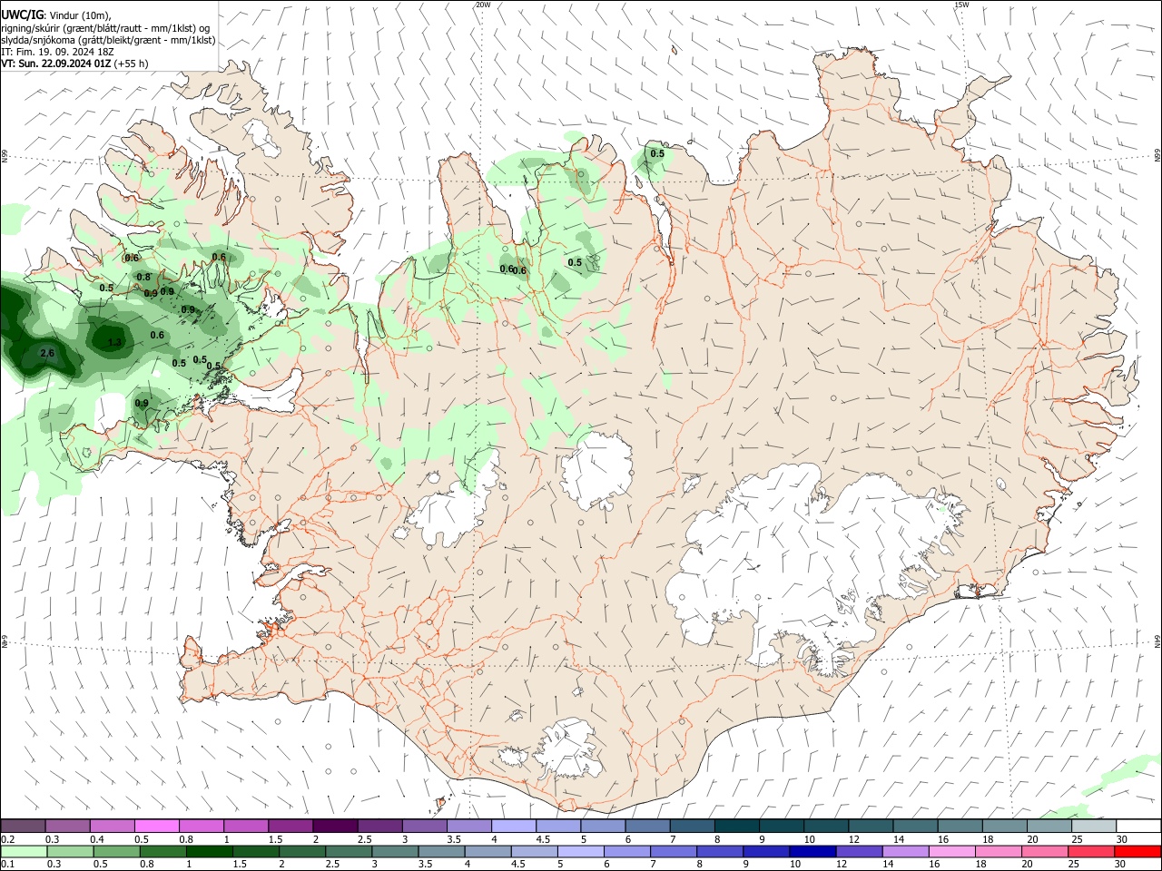Select the orchid 1–1.5 swatch in snow scale
The width and height of the screenshot is (1162, 871).
245,826
